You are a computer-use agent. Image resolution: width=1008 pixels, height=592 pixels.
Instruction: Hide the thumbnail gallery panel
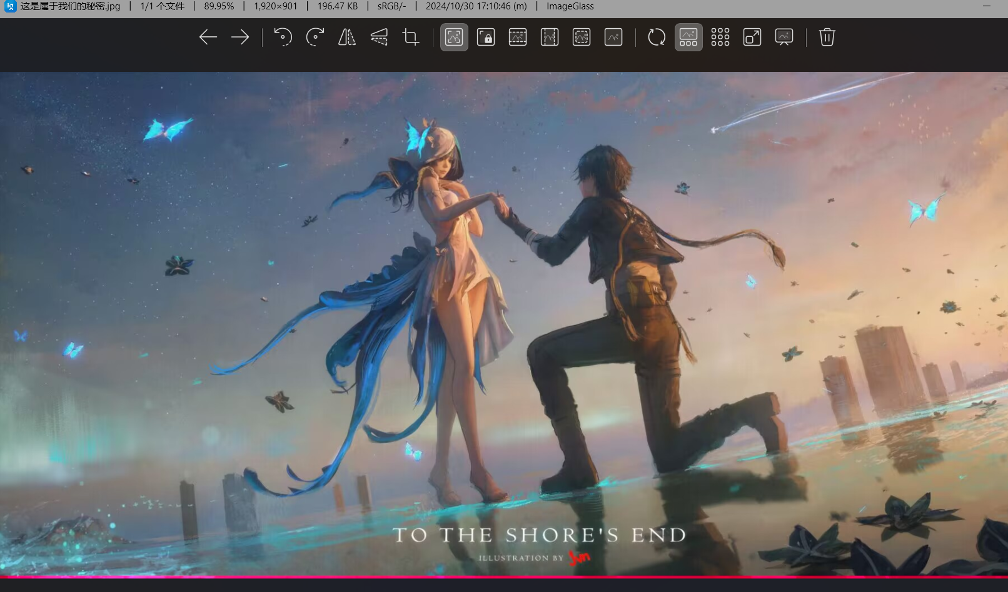coord(688,38)
